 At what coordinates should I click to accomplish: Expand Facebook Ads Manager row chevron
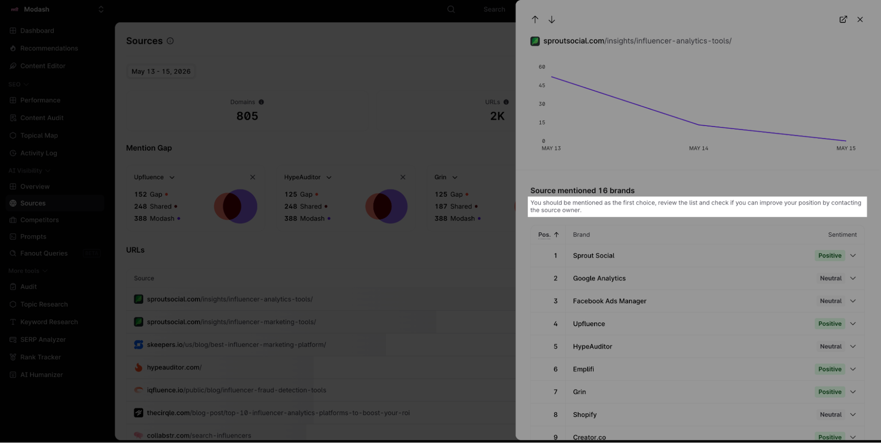point(852,301)
